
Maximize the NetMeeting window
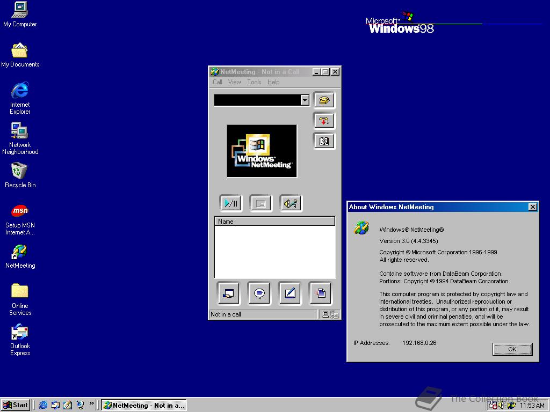point(325,72)
